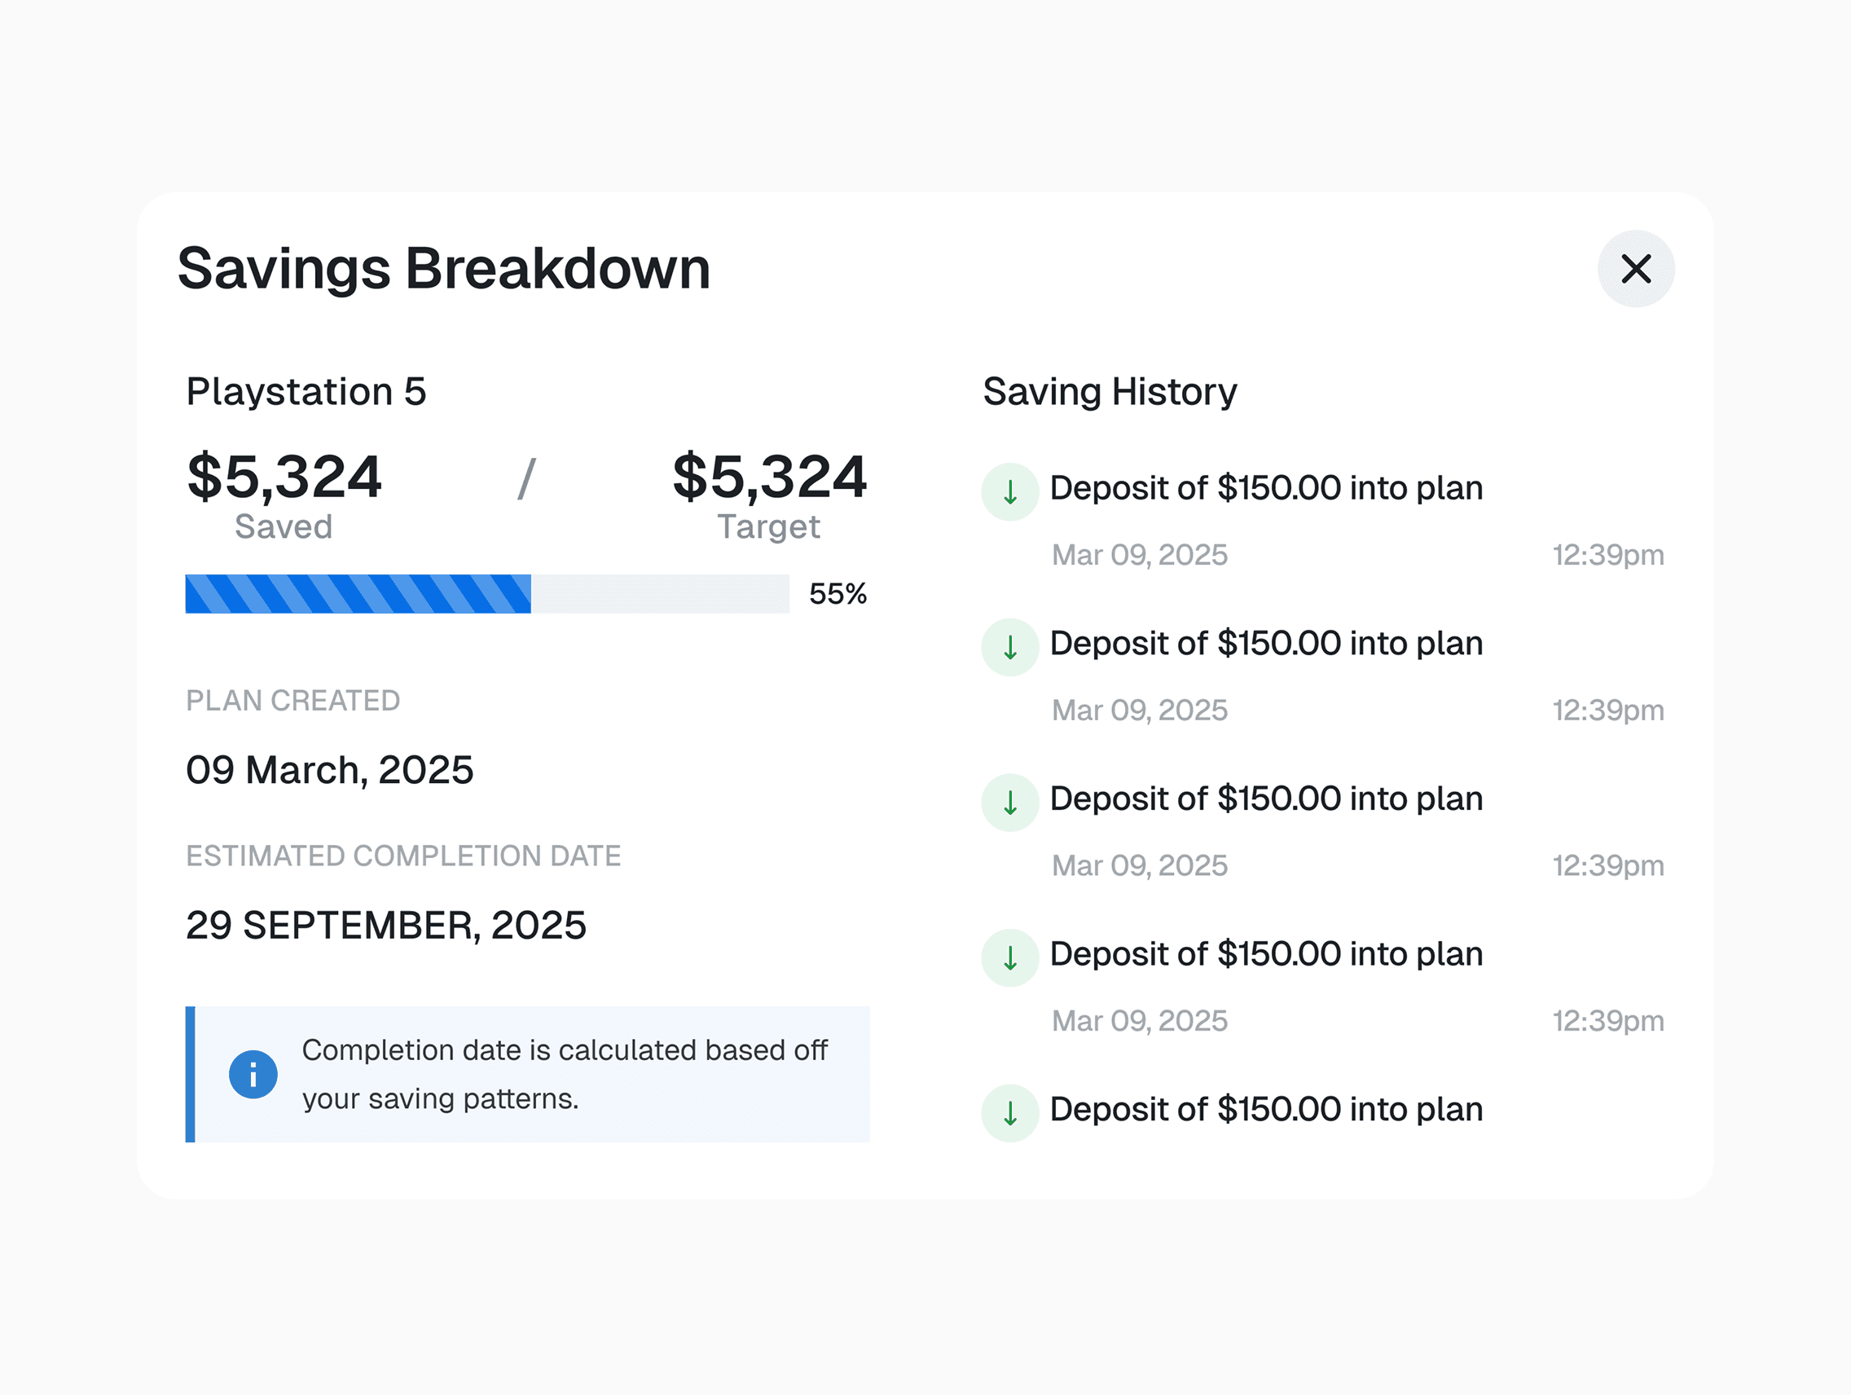
Task: Click the blue info icon
Action: (x=253, y=1074)
